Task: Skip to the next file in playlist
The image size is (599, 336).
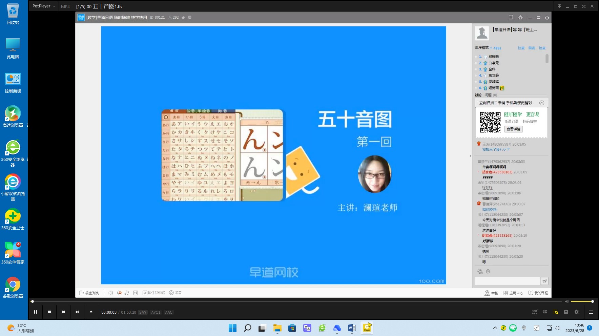Action: pos(77,312)
